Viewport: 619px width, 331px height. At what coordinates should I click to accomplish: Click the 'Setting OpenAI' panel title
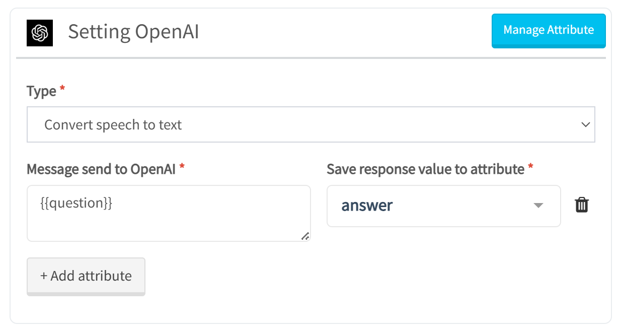[134, 32]
